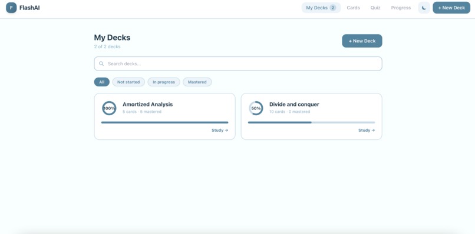The width and height of the screenshot is (475, 234).
Task: Open the Divide and conquer deck title
Action: (x=294, y=104)
